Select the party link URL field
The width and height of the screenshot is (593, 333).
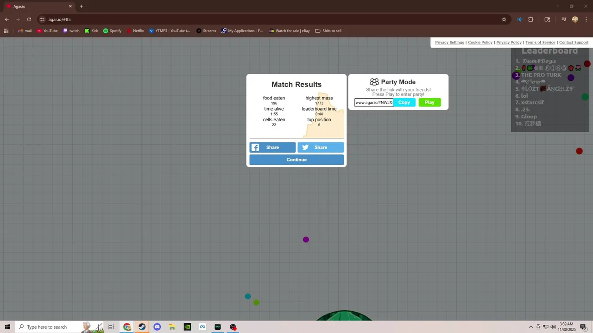(x=374, y=102)
